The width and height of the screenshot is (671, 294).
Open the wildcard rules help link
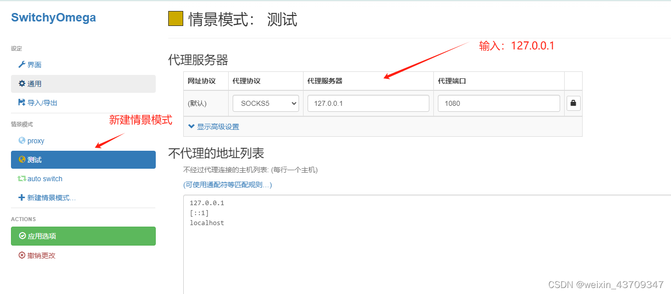(x=228, y=185)
